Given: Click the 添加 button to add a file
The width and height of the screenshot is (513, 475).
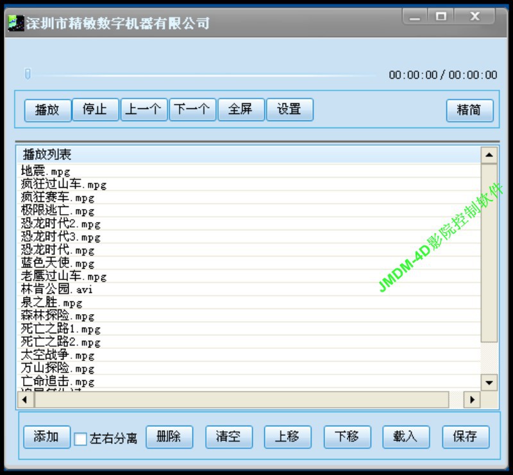Looking at the screenshot, I should 47,437.
